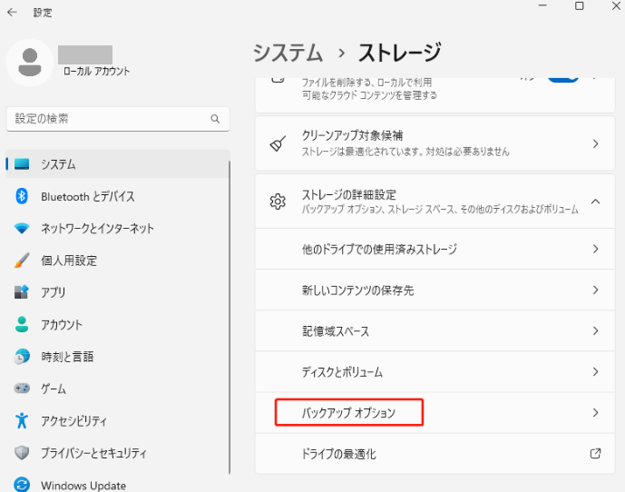Screen dimensions: 625x492
Task: Click the Windows Update sync icon
Action: 23,485
